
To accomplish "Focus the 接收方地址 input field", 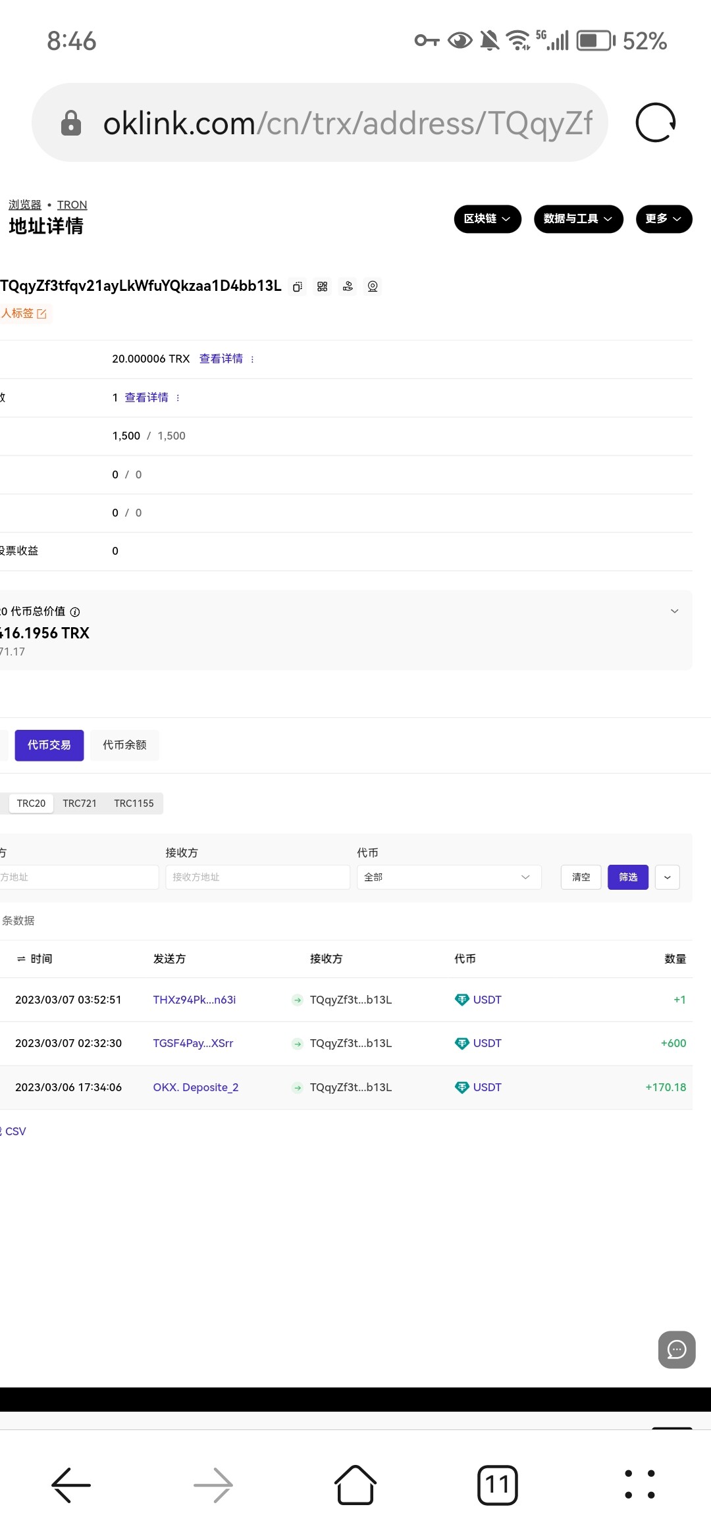I will click(x=257, y=877).
